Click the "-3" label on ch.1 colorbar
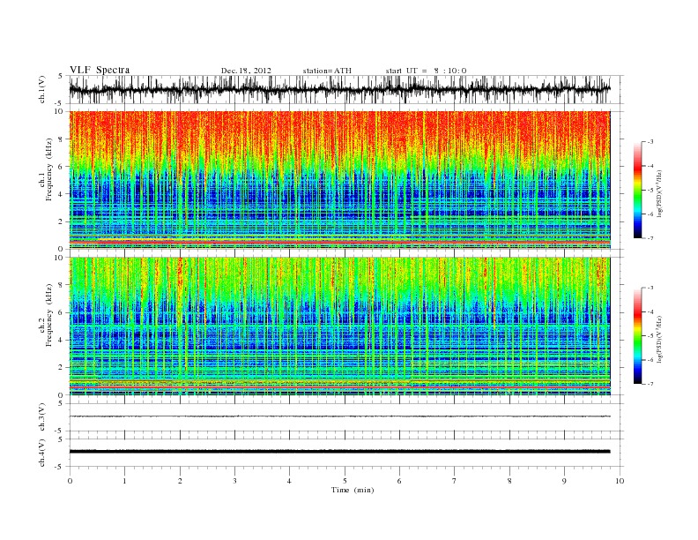The width and height of the screenshot is (698, 540). pyautogui.click(x=650, y=142)
